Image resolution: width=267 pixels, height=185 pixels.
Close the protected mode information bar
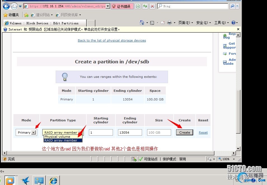click(x=238, y=29)
